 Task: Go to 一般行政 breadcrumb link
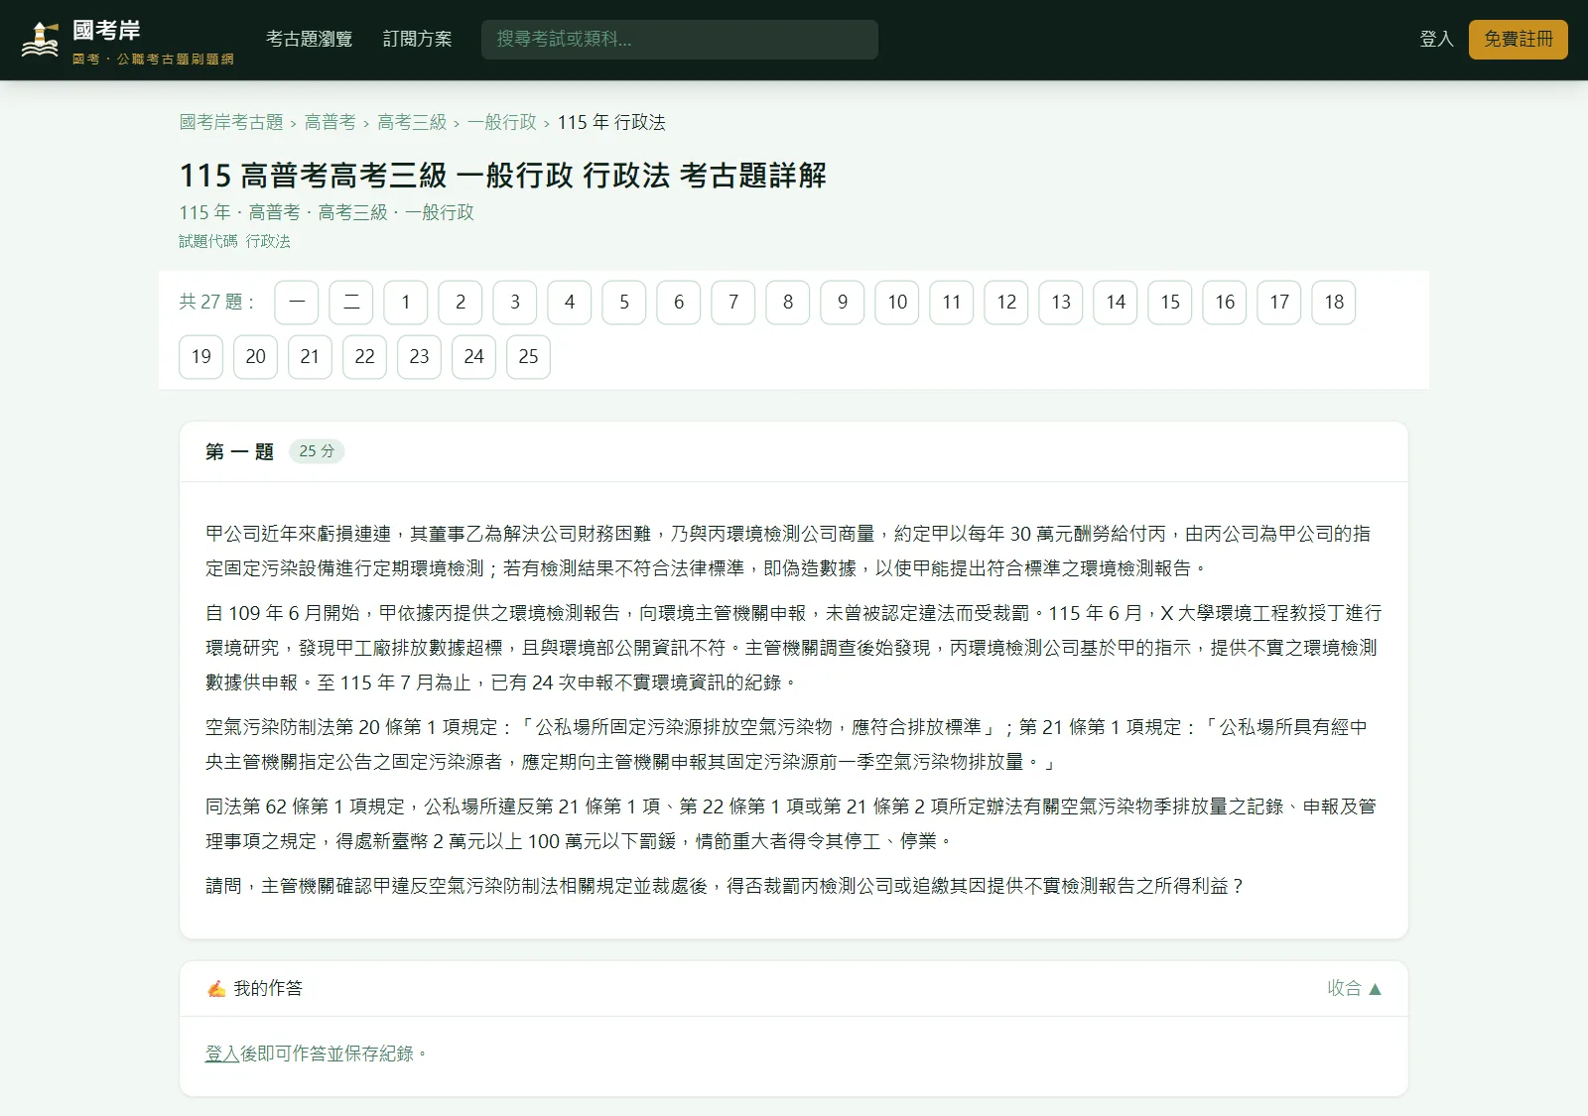coord(502,122)
